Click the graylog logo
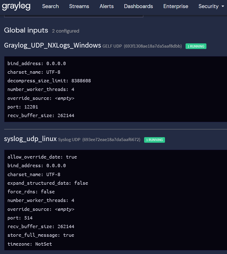This screenshot has width=227, height=254. click(x=16, y=6)
